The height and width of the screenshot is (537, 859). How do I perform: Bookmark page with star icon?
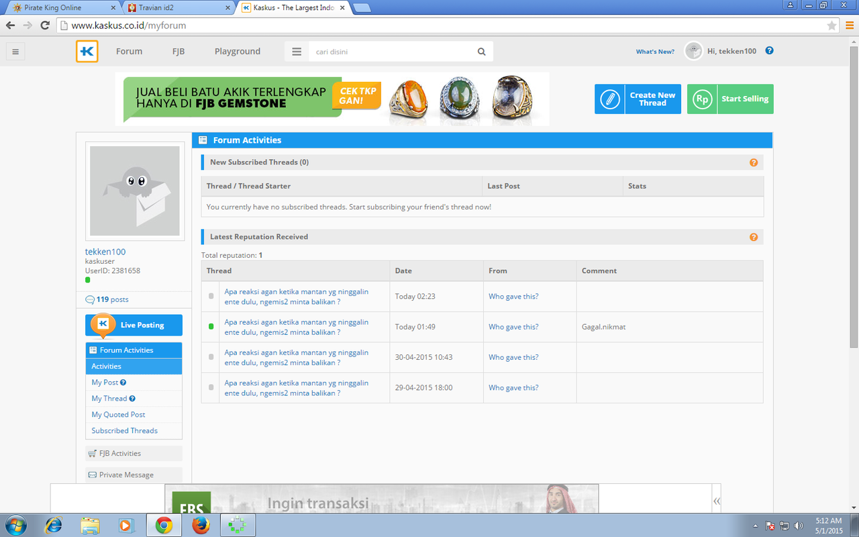tap(832, 26)
